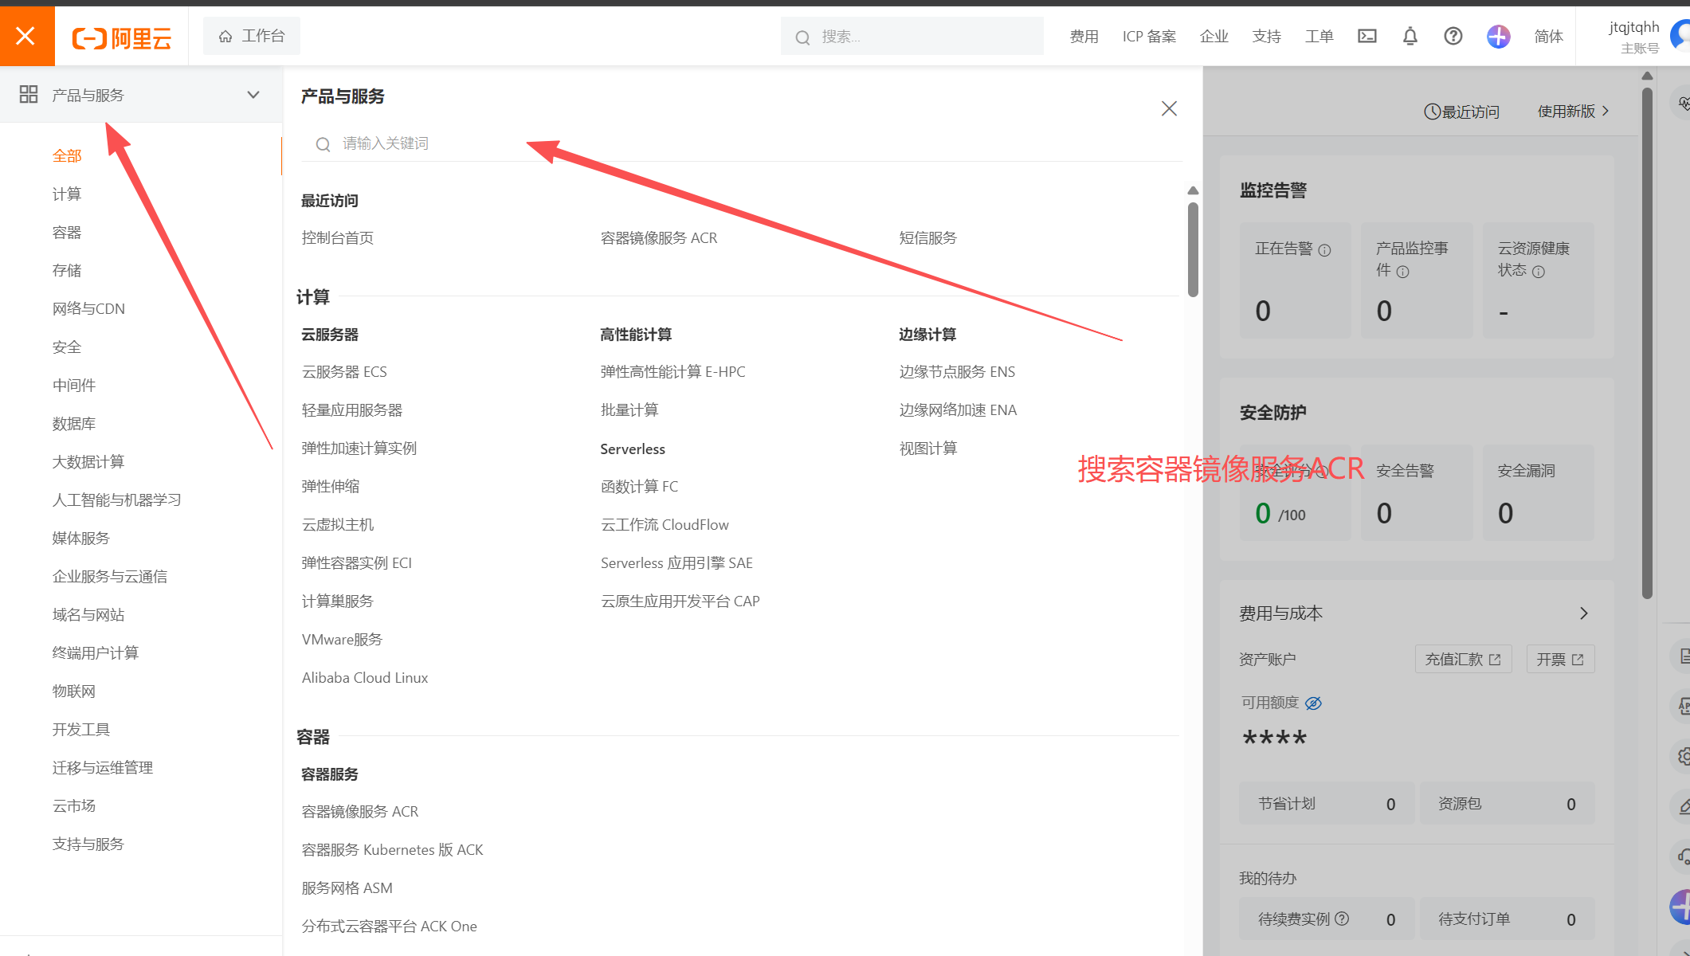1690x956 pixels.
Task: Open the help question mark icon
Action: tap(1453, 36)
